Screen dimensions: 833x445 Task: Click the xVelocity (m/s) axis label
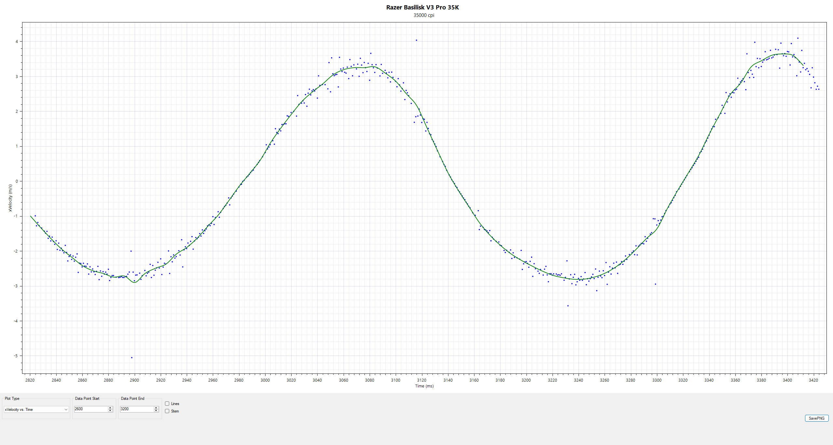click(10, 198)
